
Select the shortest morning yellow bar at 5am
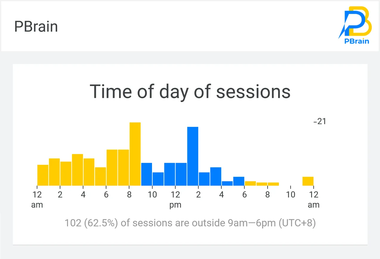point(100,176)
